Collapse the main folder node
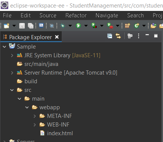 20,99
